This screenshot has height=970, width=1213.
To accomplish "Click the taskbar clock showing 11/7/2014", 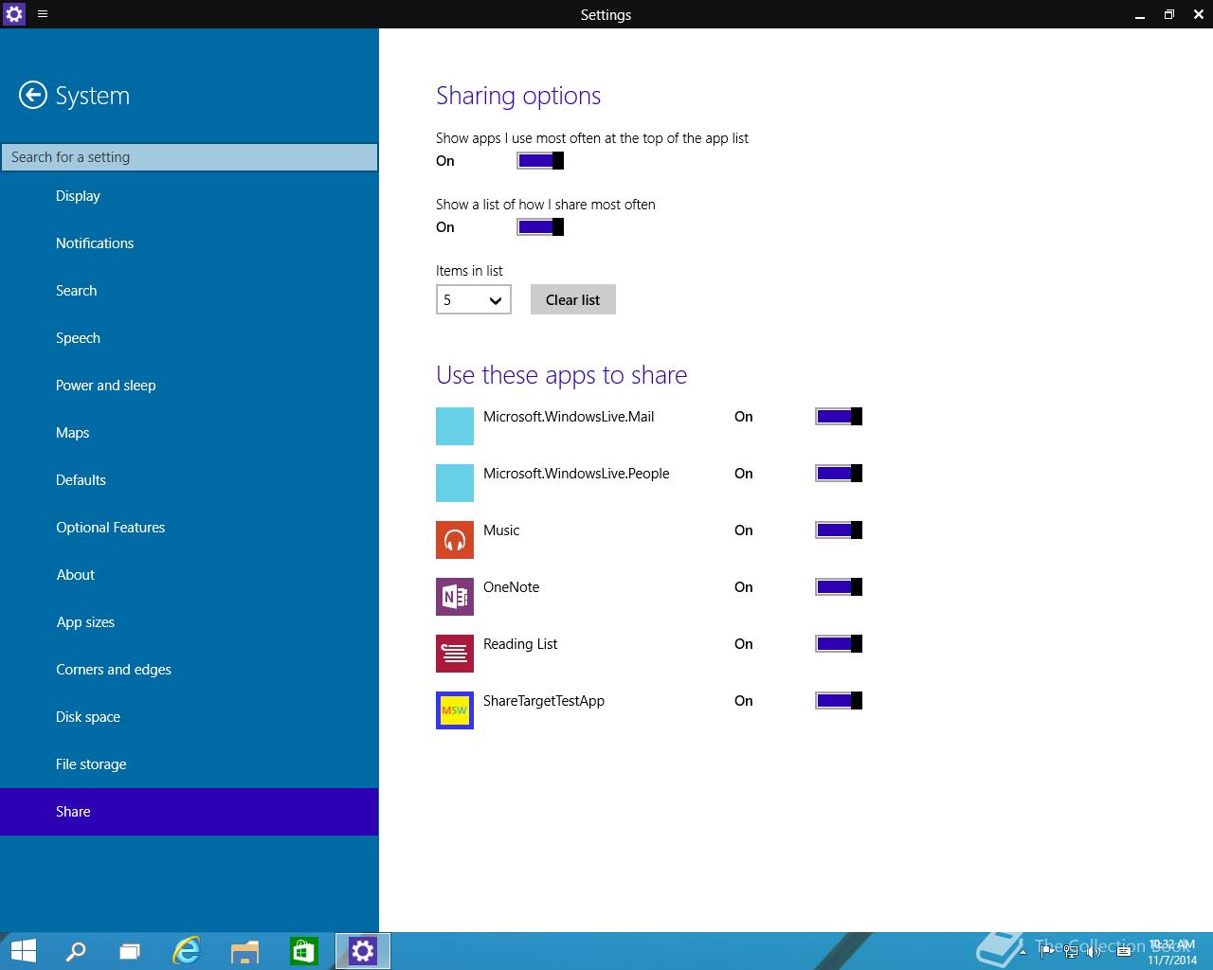I will pos(1172,952).
